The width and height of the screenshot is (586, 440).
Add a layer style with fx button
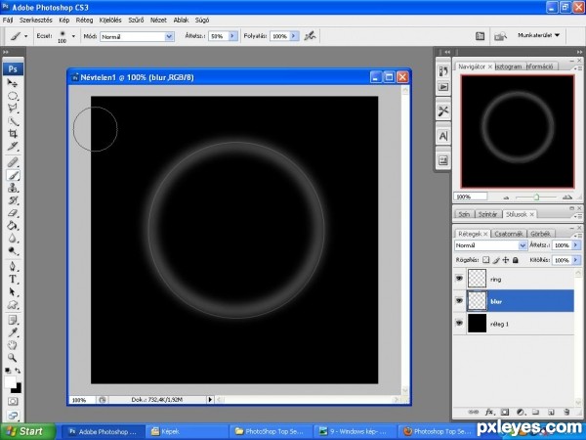point(489,412)
